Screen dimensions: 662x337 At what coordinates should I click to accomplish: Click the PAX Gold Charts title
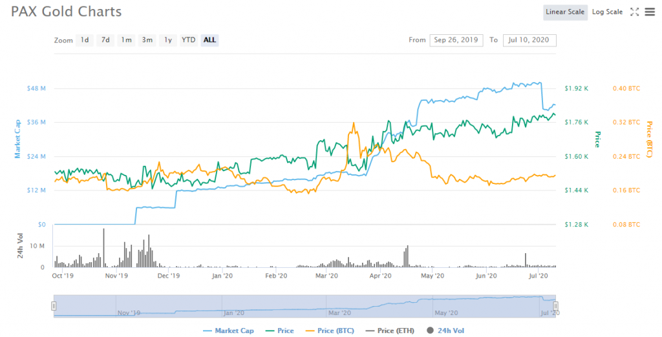tap(67, 12)
